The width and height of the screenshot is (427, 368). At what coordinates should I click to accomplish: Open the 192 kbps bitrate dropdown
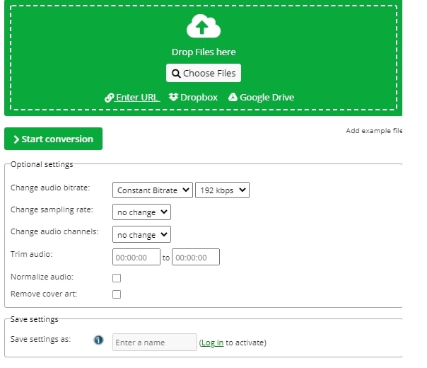tap(222, 190)
